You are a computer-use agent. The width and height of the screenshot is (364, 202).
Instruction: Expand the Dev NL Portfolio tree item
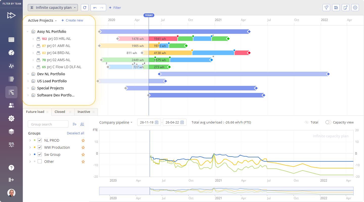28,74
